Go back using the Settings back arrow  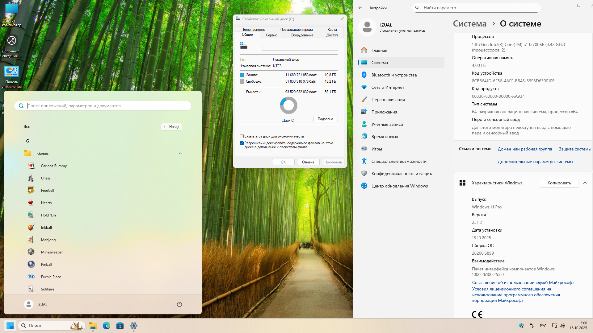pyautogui.click(x=360, y=8)
